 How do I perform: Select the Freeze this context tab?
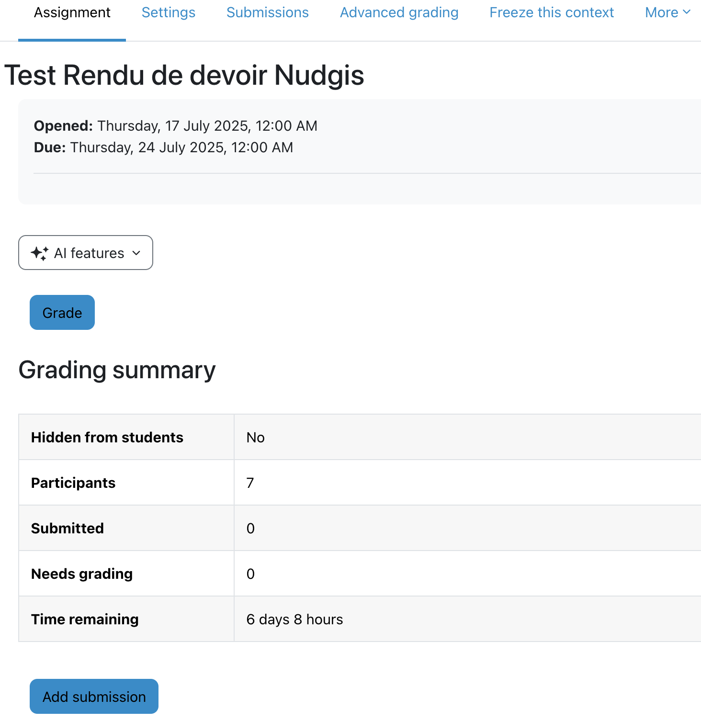click(552, 12)
